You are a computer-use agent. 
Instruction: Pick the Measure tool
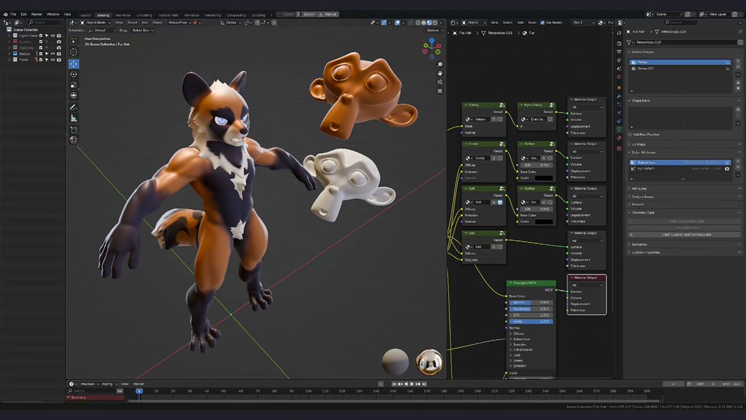74,118
